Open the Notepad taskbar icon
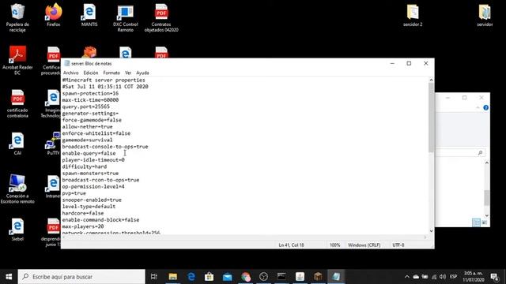 click(x=336, y=277)
